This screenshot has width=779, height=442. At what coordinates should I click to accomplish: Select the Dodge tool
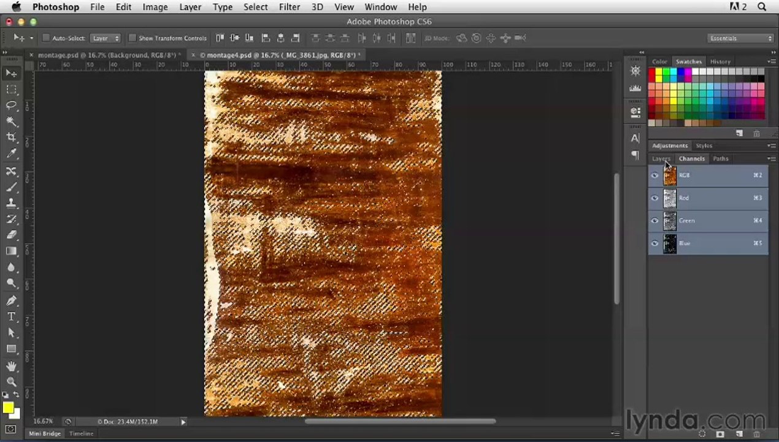(11, 284)
